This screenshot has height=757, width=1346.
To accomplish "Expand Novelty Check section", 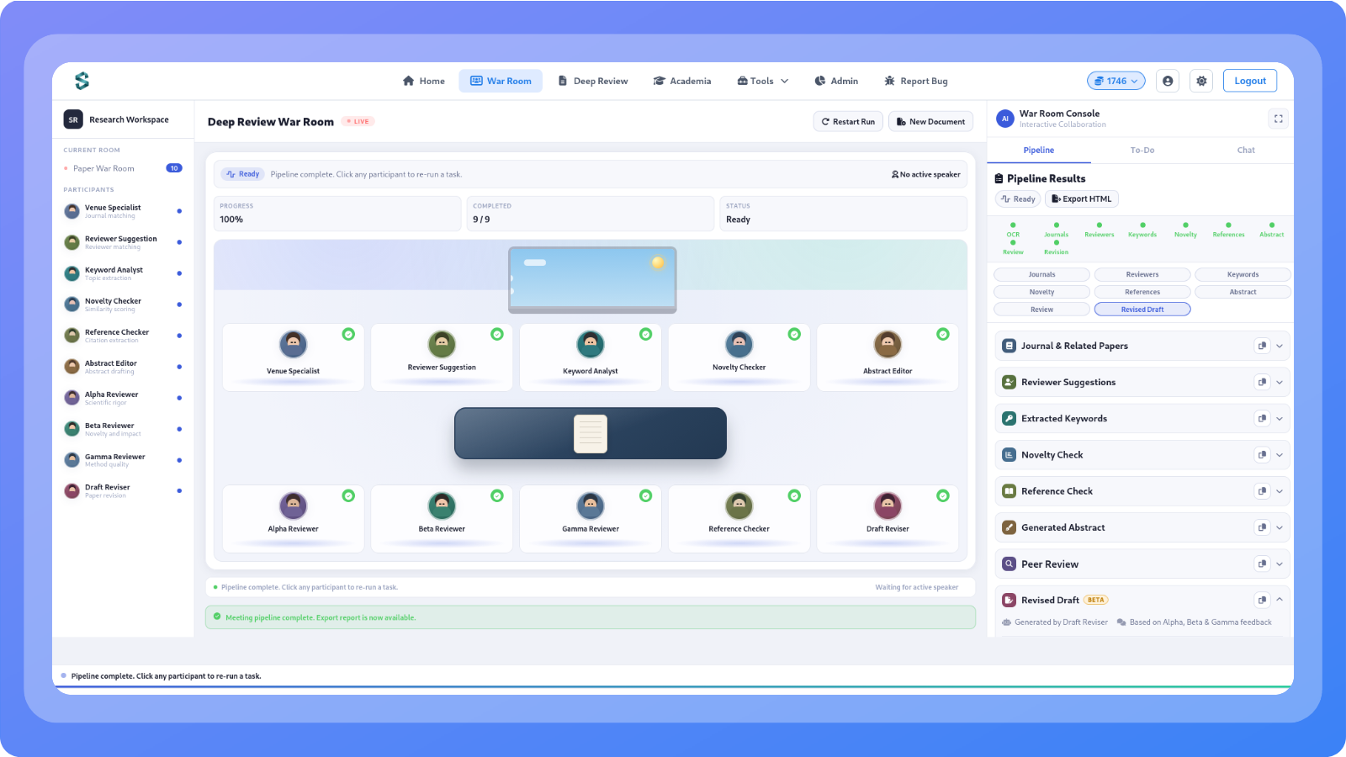I will pos(1280,455).
